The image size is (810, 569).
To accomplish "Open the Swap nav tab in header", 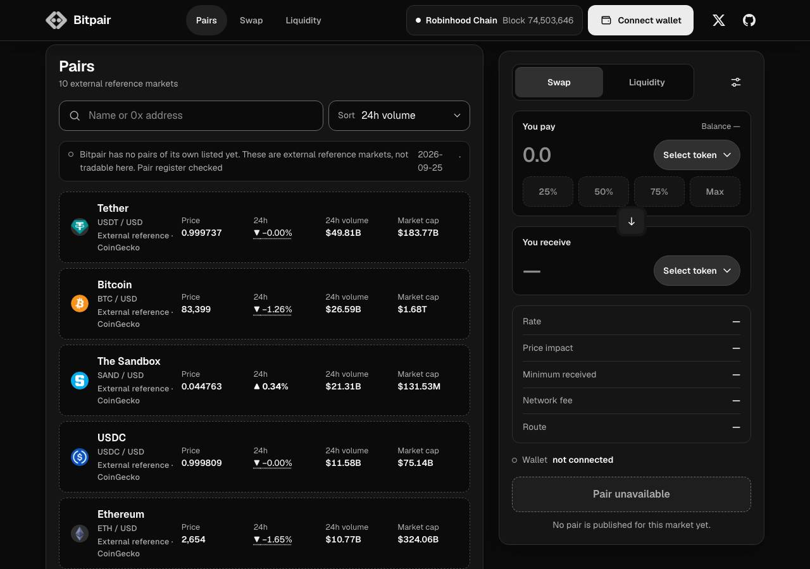I will (x=251, y=20).
